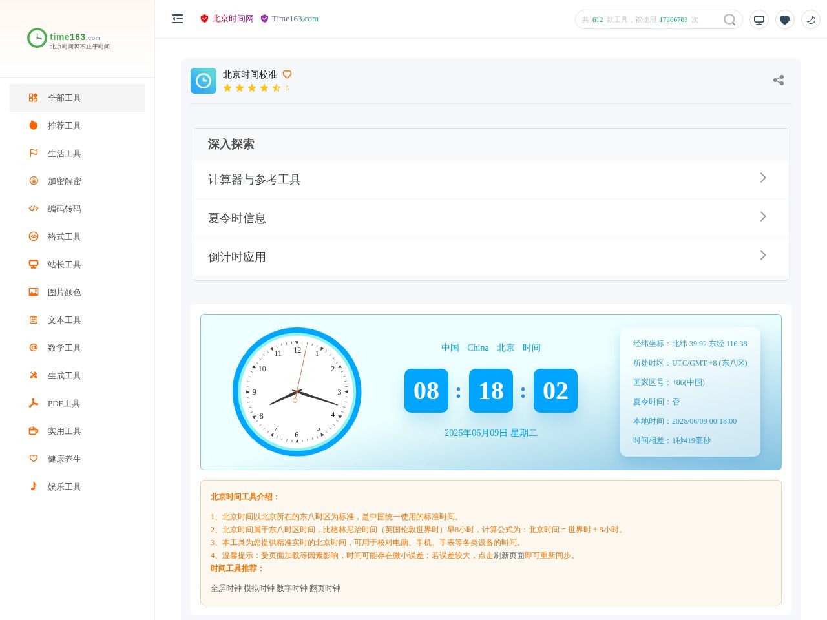Open 全部工具 menu label
This screenshot has width=827, height=620.
tap(65, 98)
